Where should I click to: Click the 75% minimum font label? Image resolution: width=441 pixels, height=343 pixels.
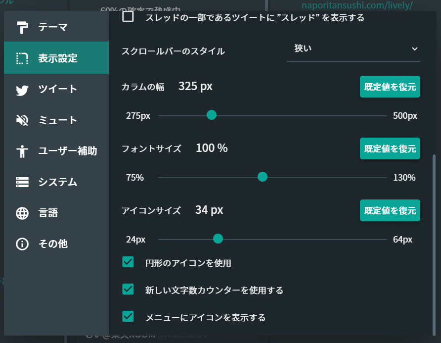pyautogui.click(x=134, y=178)
